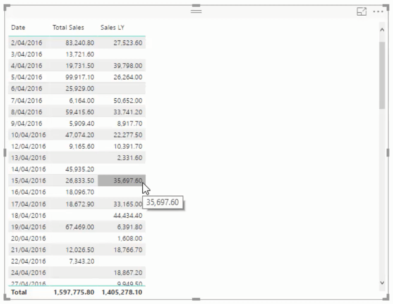Sort by the Date column header
Screen dimensions: 393x304
point(18,28)
